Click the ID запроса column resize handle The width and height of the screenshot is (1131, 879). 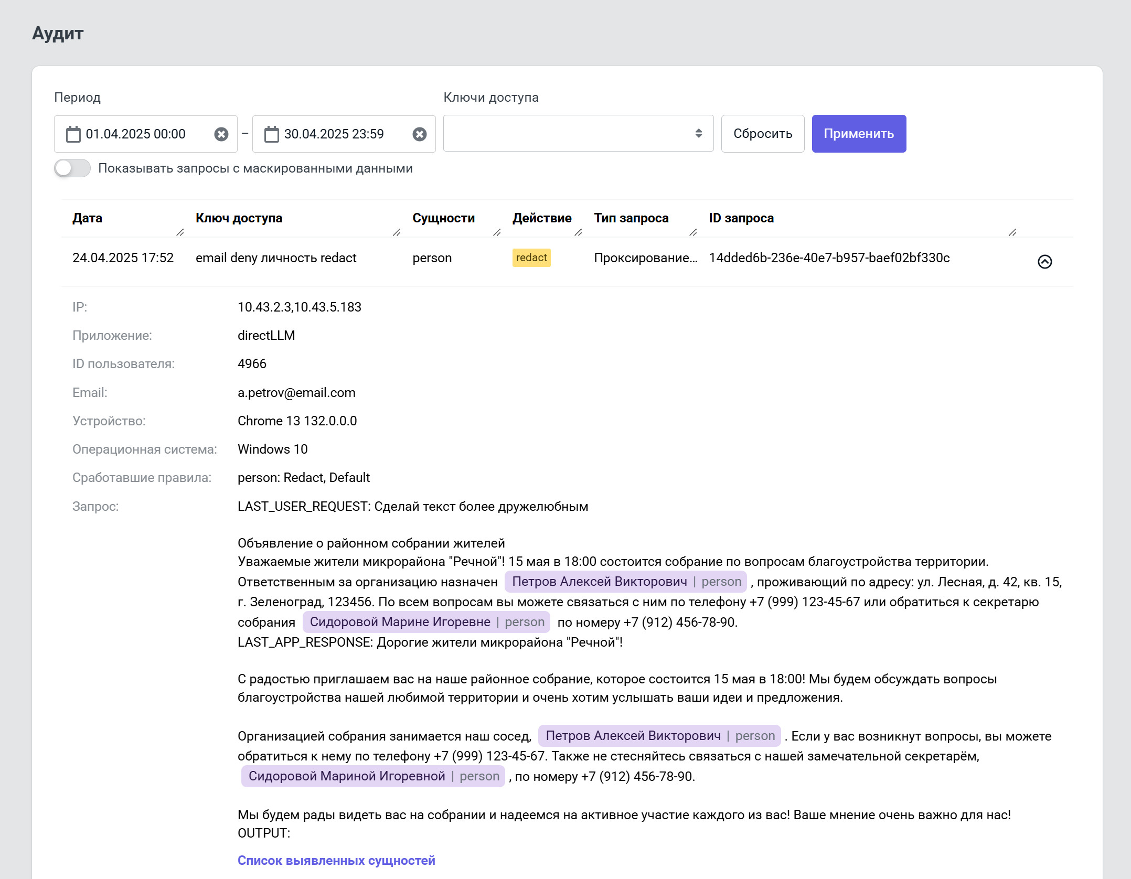(x=1012, y=232)
